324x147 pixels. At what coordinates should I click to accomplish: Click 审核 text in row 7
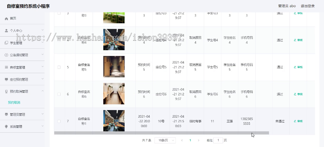click(x=300, y=121)
